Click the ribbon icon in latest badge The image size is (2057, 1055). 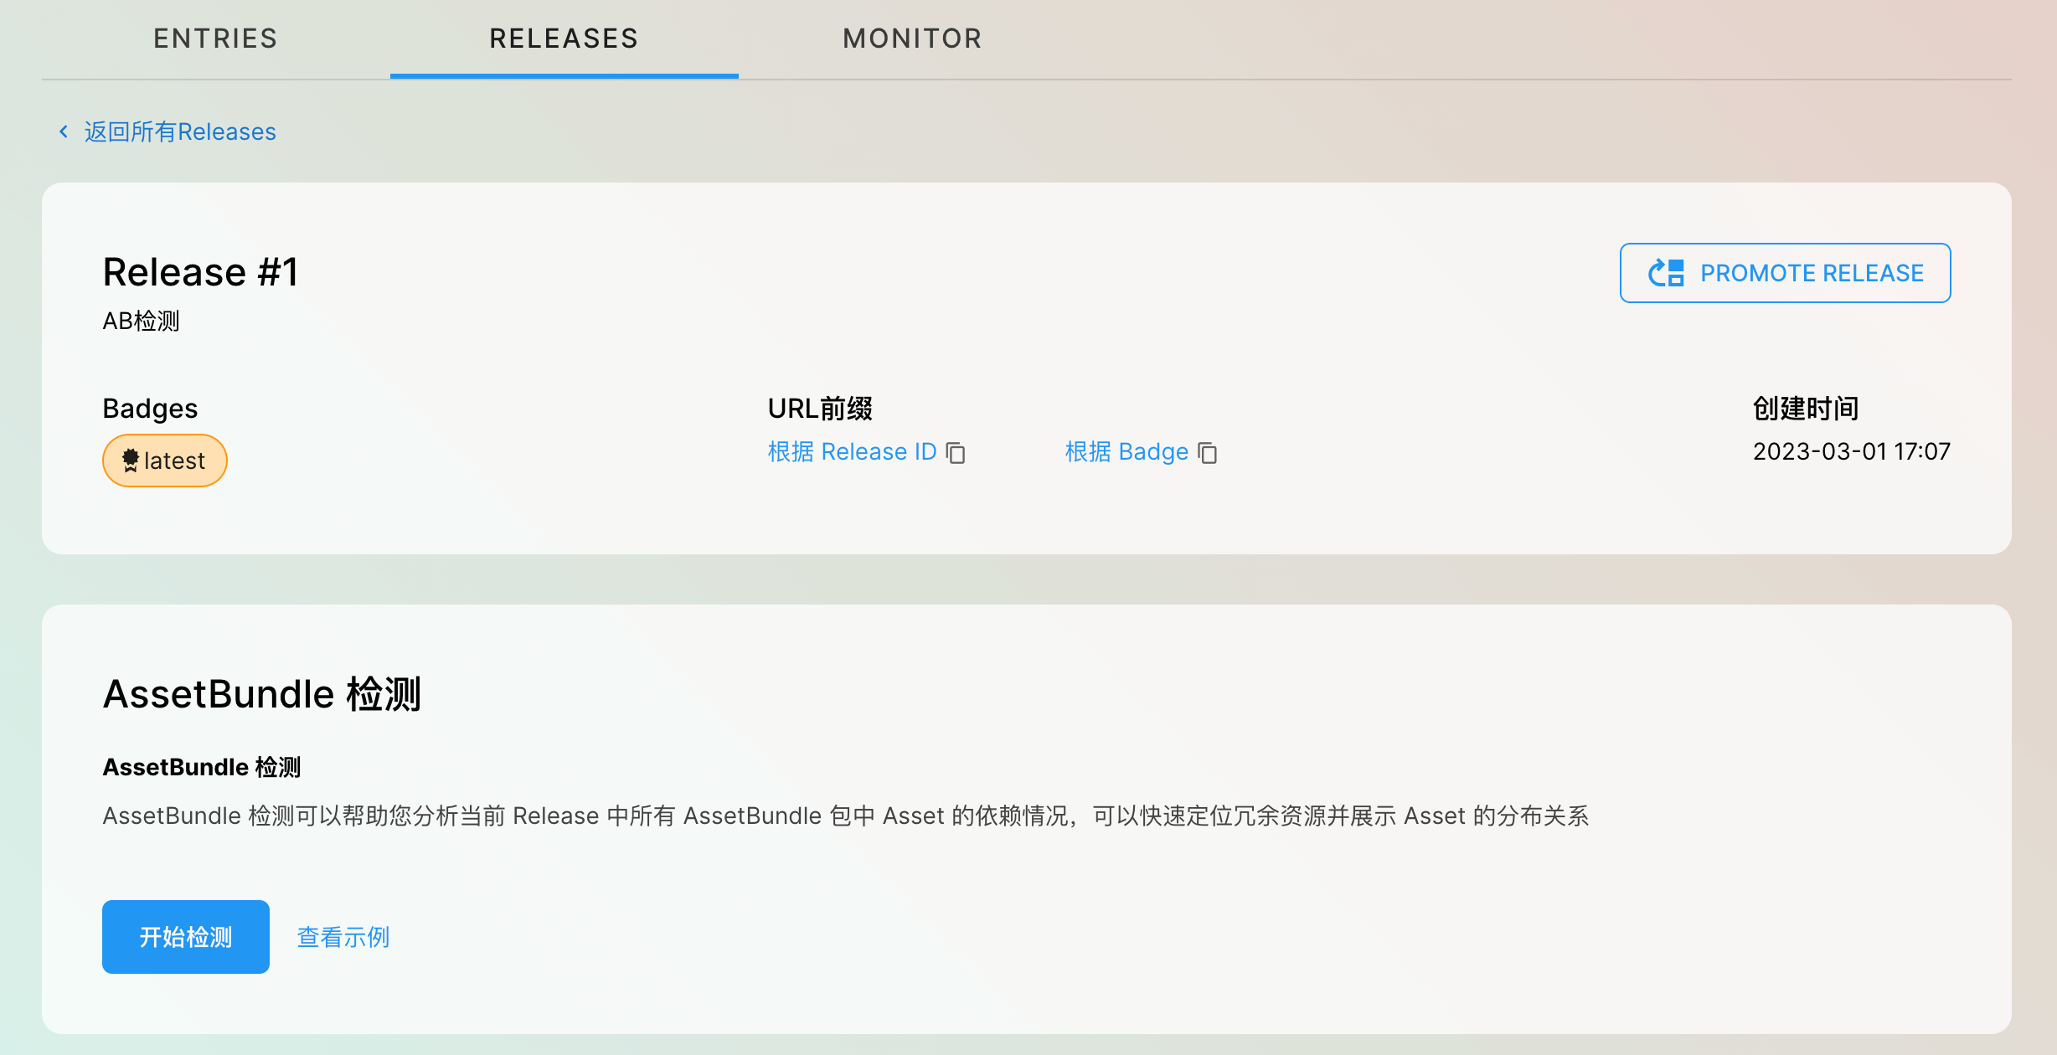click(x=131, y=461)
